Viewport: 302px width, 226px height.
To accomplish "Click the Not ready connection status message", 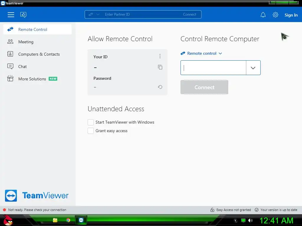I will pyautogui.click(x=37, y=210).
